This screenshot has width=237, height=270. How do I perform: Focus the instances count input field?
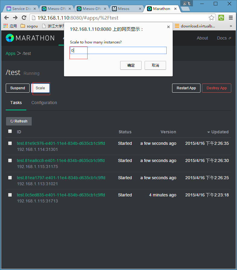tap(118, 50)
